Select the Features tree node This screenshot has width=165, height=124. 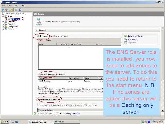[11, 21]
